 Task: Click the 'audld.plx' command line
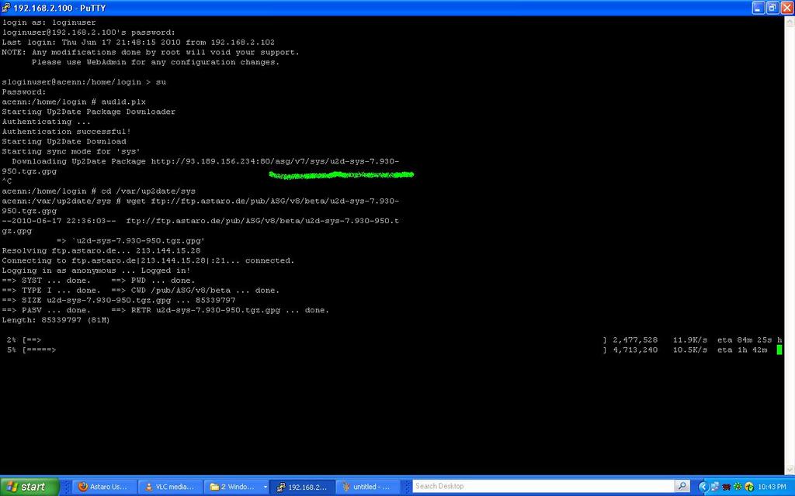74,102
